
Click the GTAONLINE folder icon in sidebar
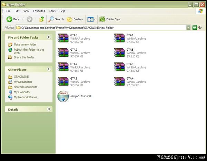pos(10,77)
